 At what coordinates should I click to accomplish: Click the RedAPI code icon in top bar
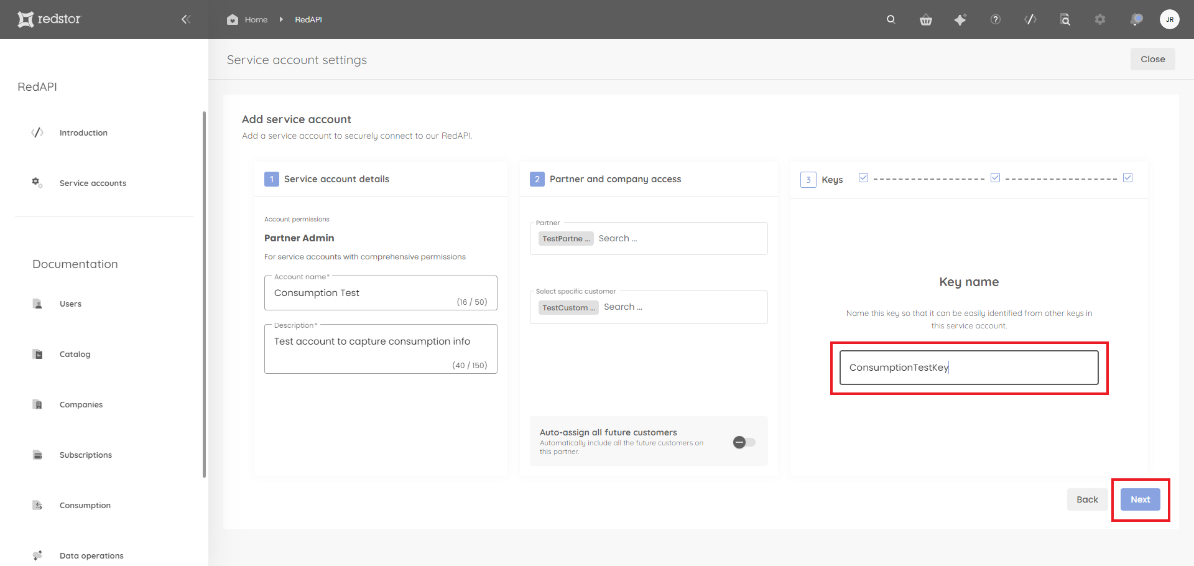click(x=1030, y=19)
